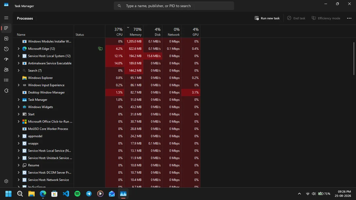Open the hamburger navigation menu

click(6, 18)
